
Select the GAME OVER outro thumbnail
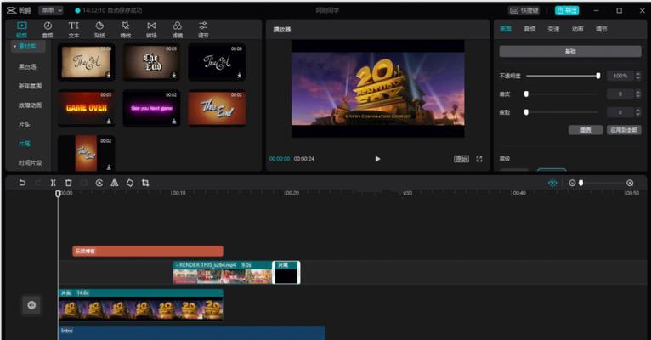[x=86, y=108]
